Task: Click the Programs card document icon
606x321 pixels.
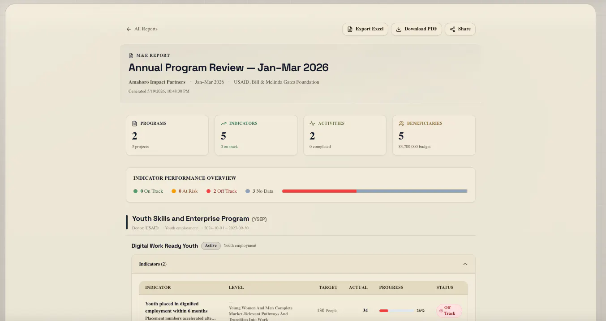Action: coord(134,123)
